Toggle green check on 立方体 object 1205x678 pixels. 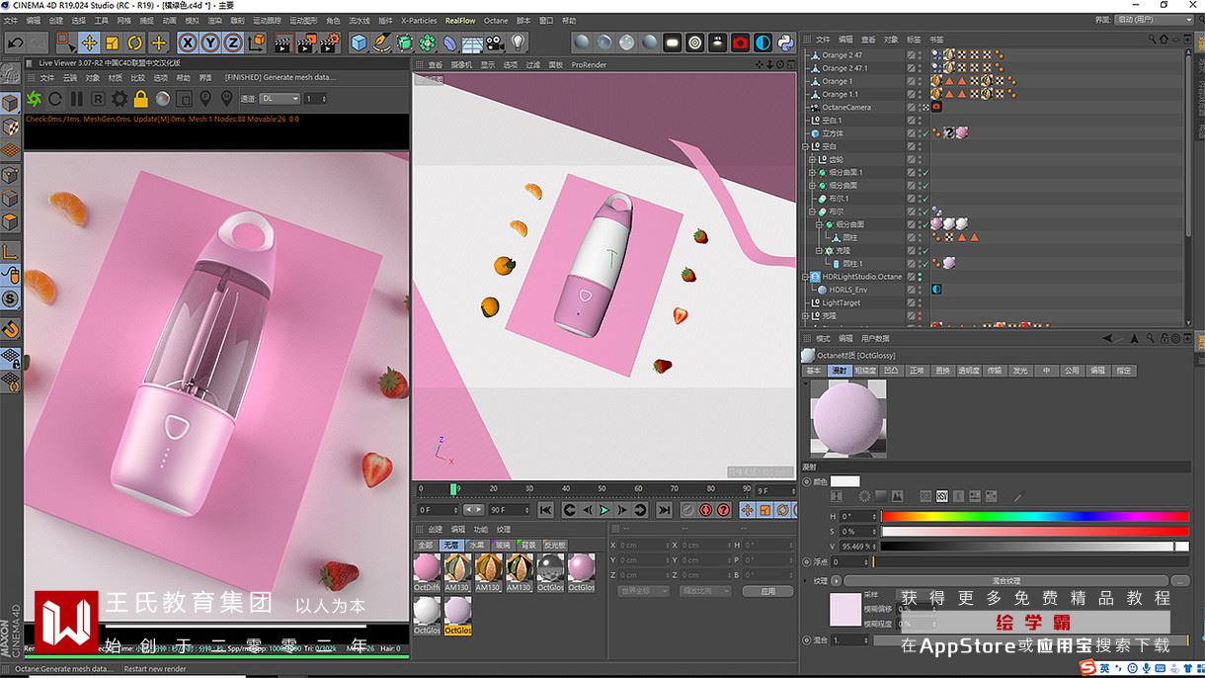[924, 133]
